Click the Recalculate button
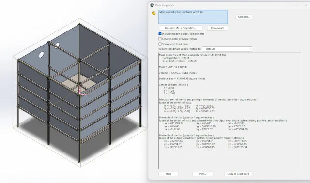 click(x=217, y=28)
